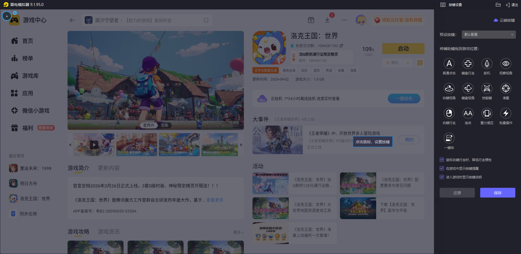Click the 还原 reset button
The height and width of the screenshot is (254, 521).
tap(457, 193)
